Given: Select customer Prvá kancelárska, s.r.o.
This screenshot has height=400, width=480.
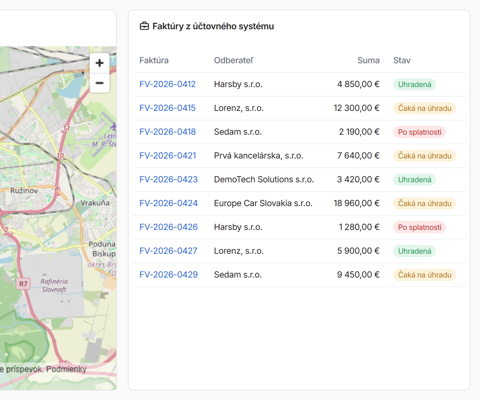Looking at the screenshot, I should pos(259,156).
